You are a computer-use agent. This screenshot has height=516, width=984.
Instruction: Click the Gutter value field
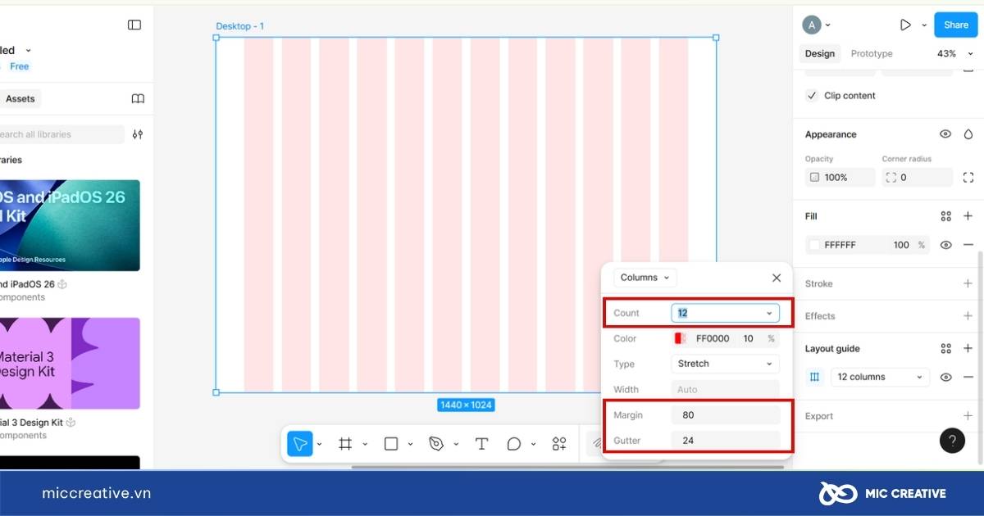pos(725,441)
